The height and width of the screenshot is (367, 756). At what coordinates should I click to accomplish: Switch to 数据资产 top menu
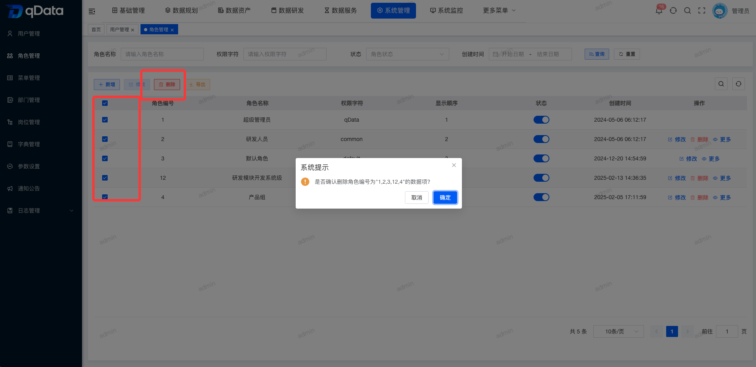tap(234, 11)
